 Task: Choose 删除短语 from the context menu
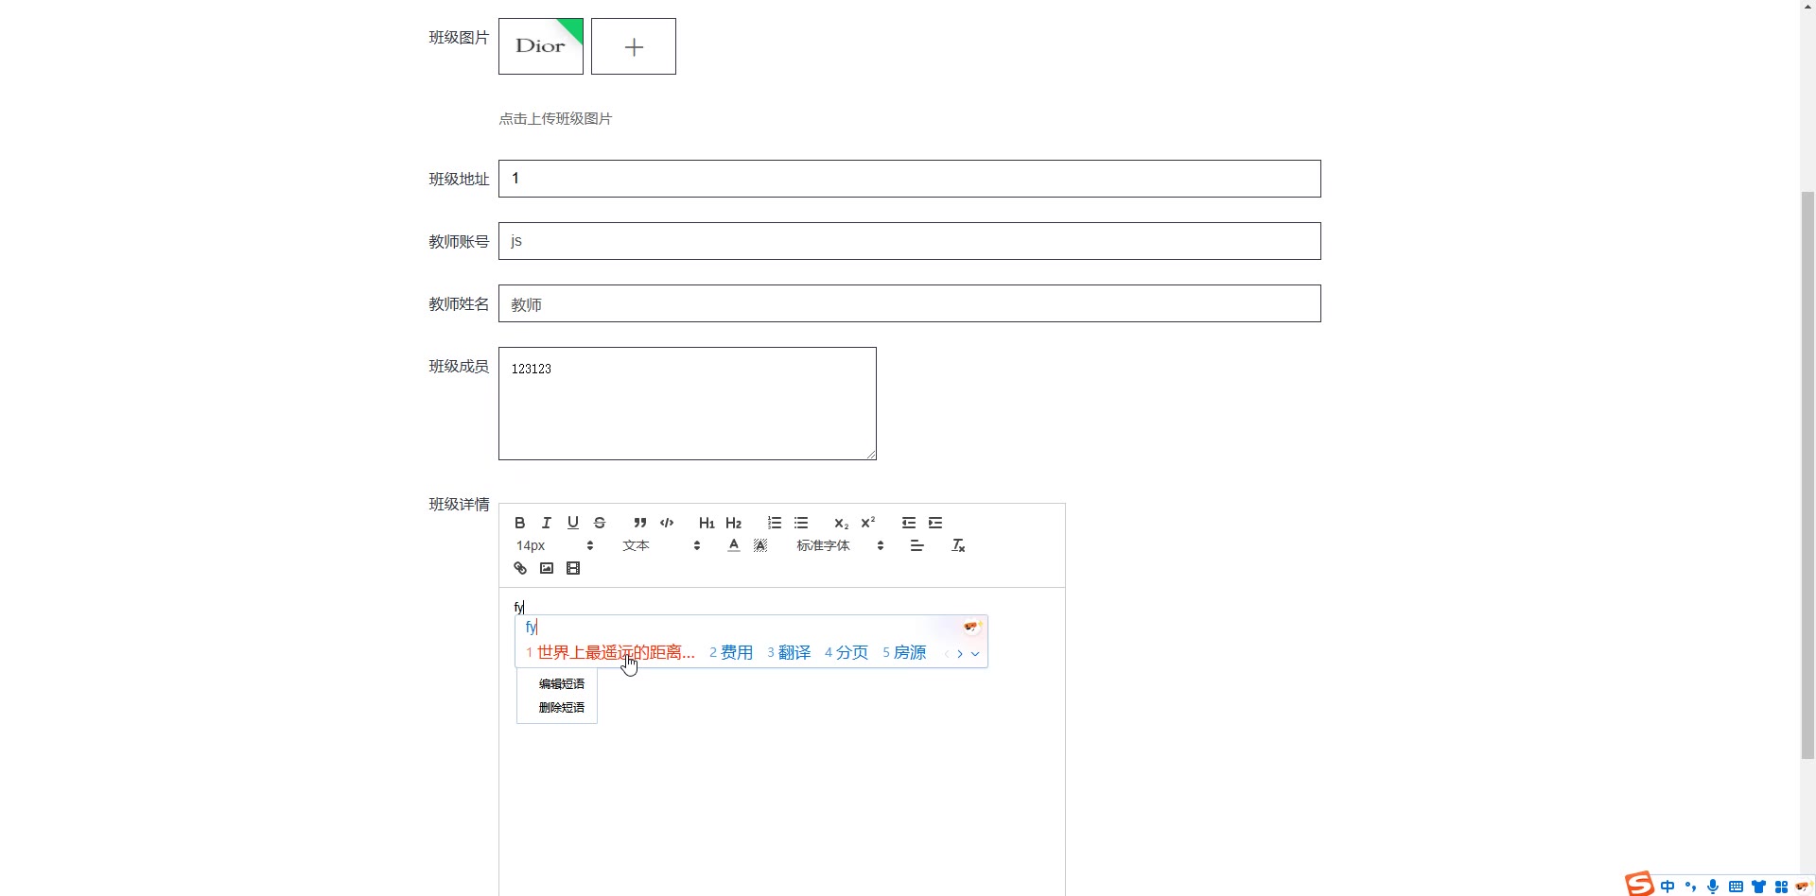coord(561,707)
